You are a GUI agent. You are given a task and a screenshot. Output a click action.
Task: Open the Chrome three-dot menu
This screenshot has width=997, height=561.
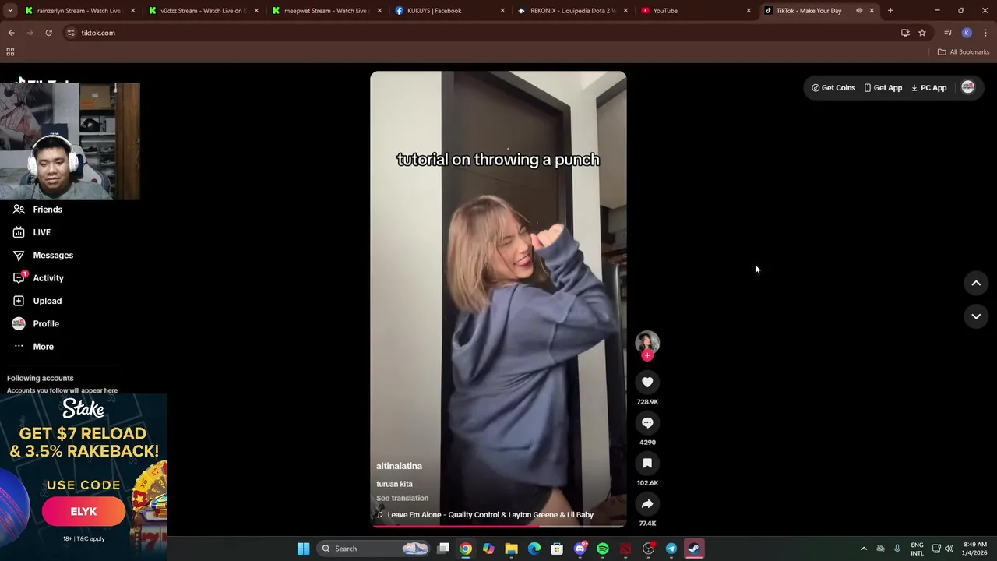(985, 33)
